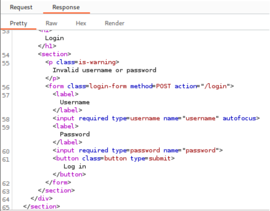This screenshot has height=211, width=270.
Task: Switch to the Raw view
Action: [x=51, y=23]
